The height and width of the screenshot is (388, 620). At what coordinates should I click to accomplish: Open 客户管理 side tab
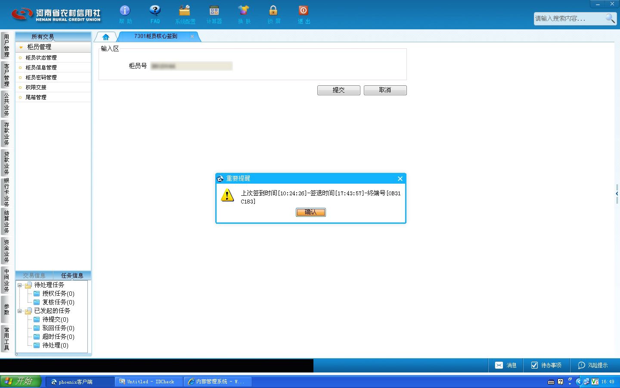[6, 75]
